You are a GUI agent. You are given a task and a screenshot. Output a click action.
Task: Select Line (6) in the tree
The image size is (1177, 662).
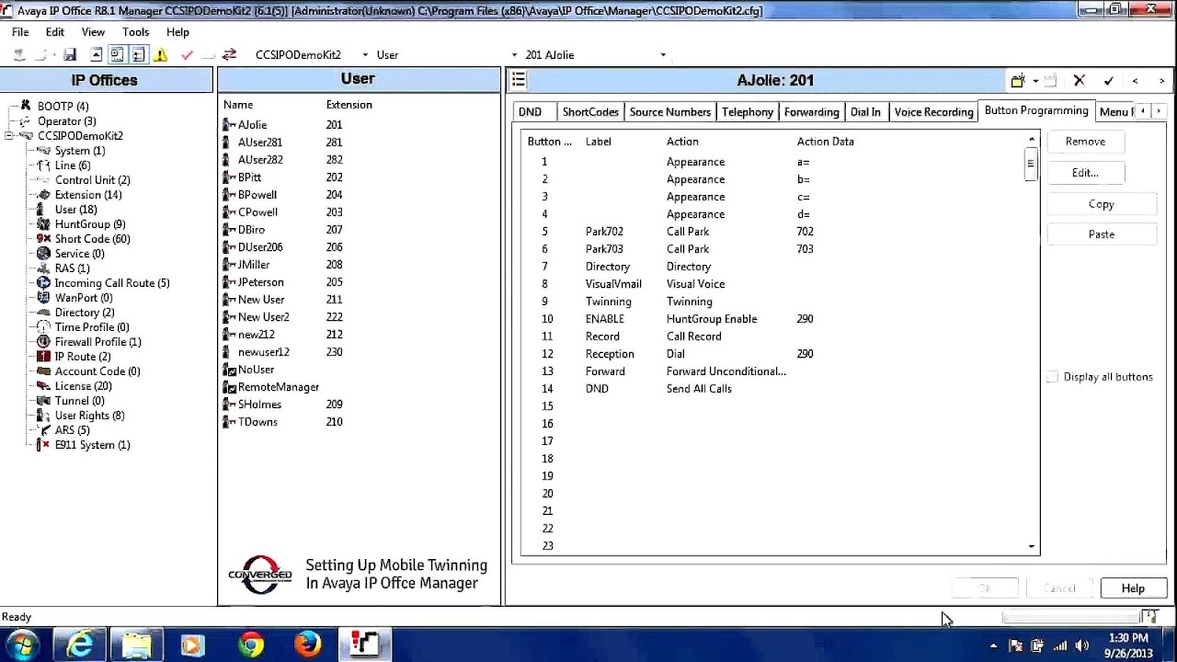(73, 165)
